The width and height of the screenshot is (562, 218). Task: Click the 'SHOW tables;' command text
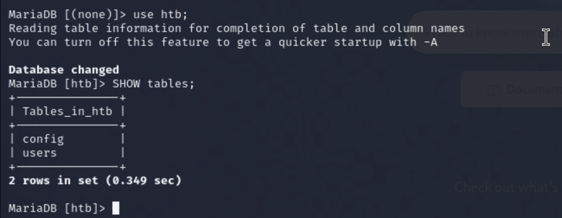pos(153,83)
